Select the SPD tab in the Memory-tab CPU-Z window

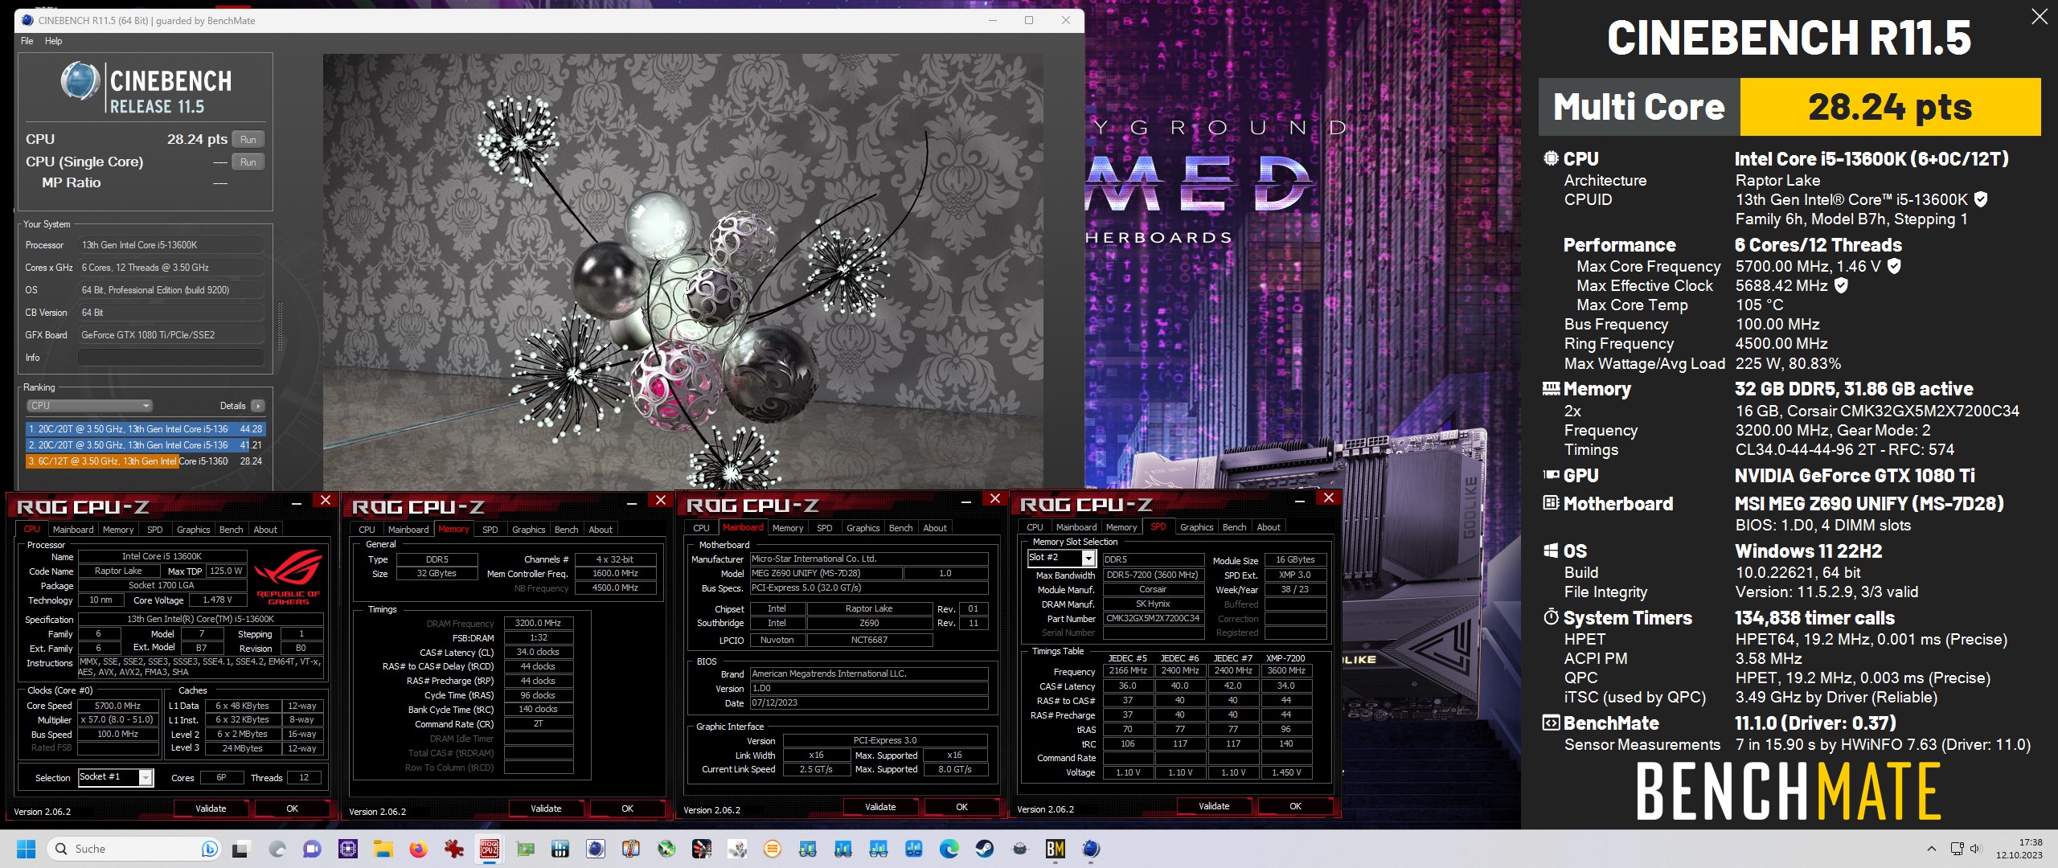click(x=490, y=530)
